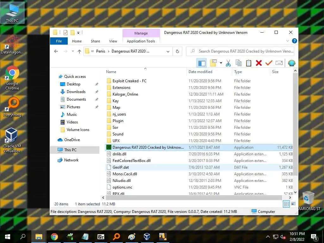Open the Application Tools tab

point(141,41)
